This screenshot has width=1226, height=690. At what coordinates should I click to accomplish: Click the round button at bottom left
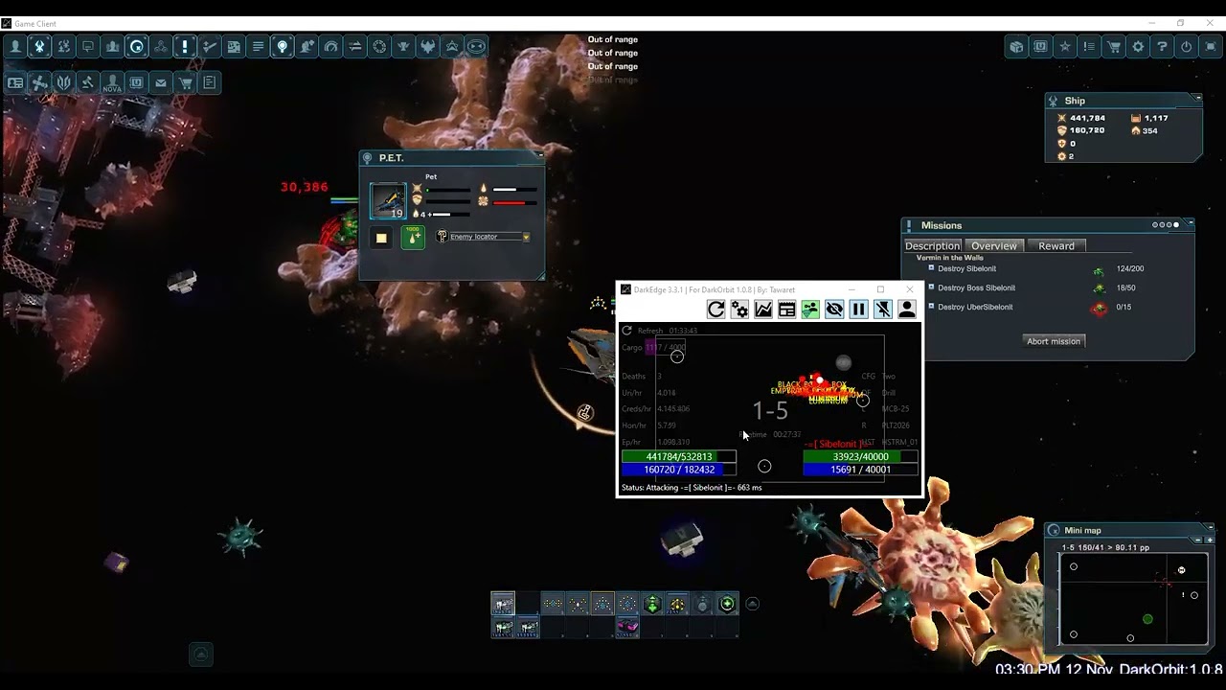(201, 655)
